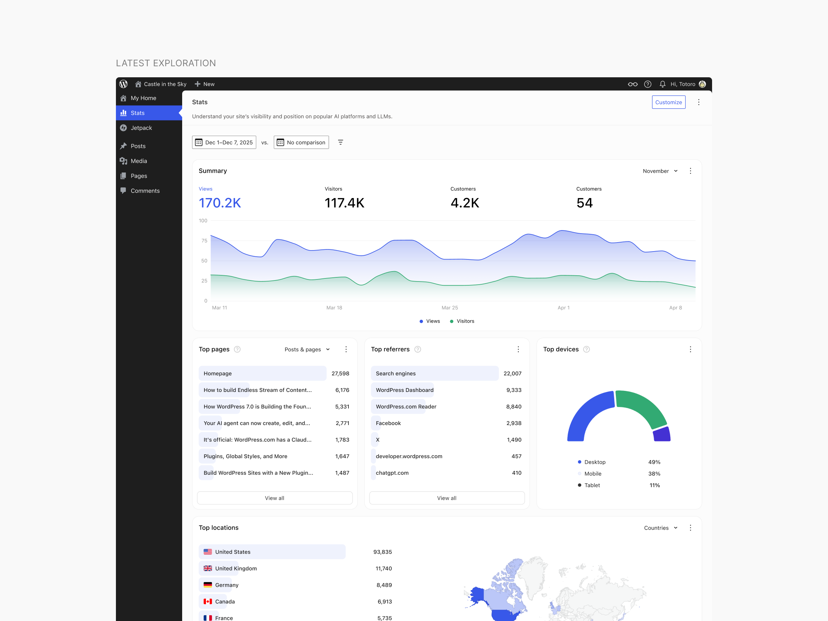Toggle the Visitors series in chart legend
The image size is (828, 621).
(x=462, y=321)
